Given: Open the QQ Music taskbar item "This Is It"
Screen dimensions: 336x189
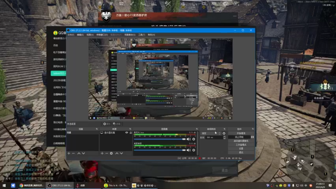Looking at the screenshot, I should pos(116,186).
